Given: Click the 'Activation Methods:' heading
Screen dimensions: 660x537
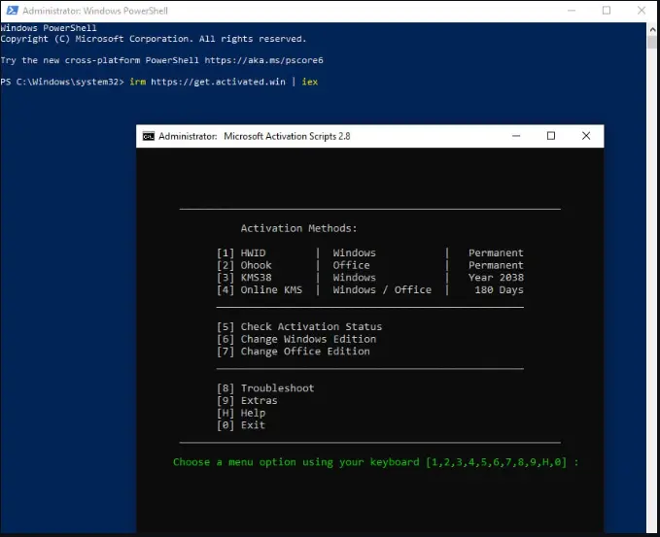Looking at the screenshot, I should pyautogui.click(x=298, y=228).
